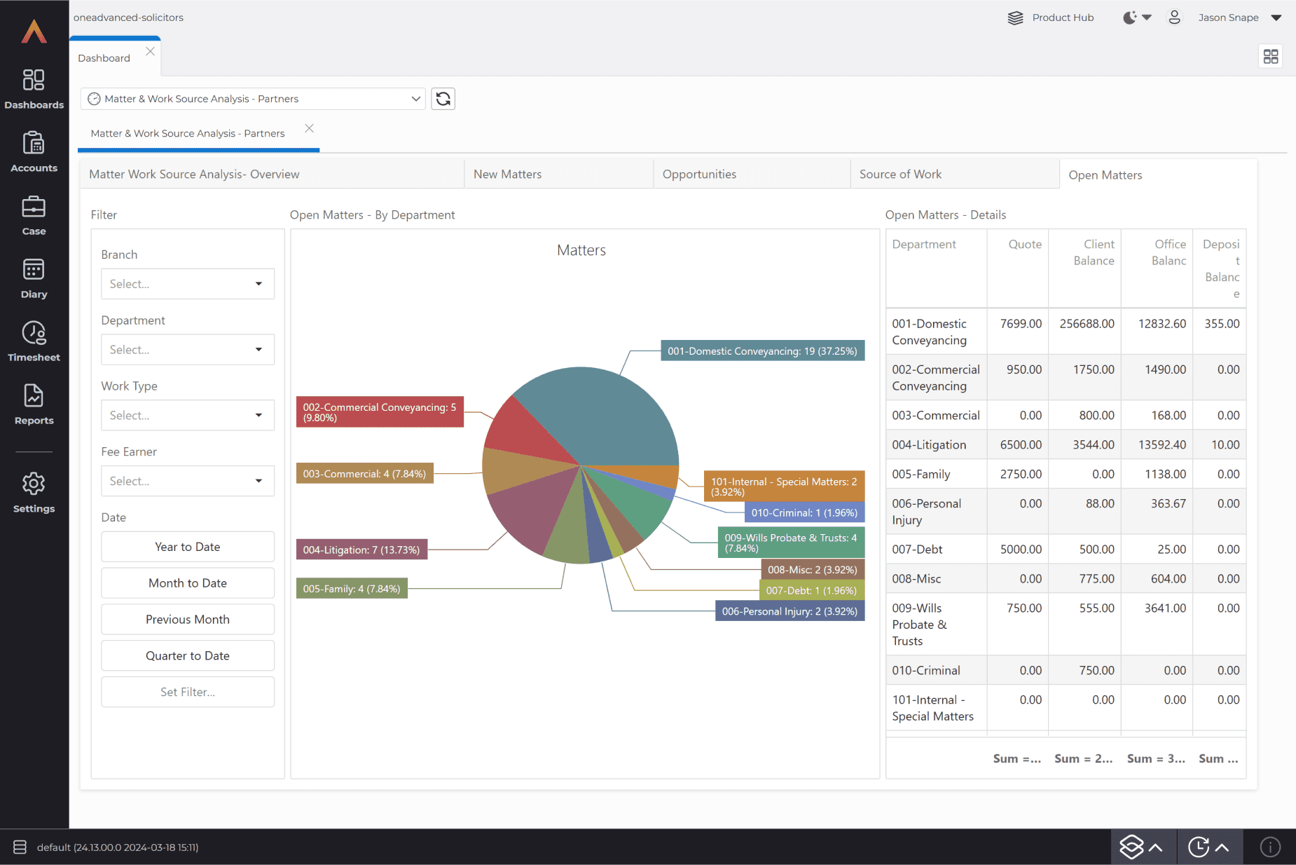
Task: Switch to the New Matters tab
Action: [x=558, y=175]
